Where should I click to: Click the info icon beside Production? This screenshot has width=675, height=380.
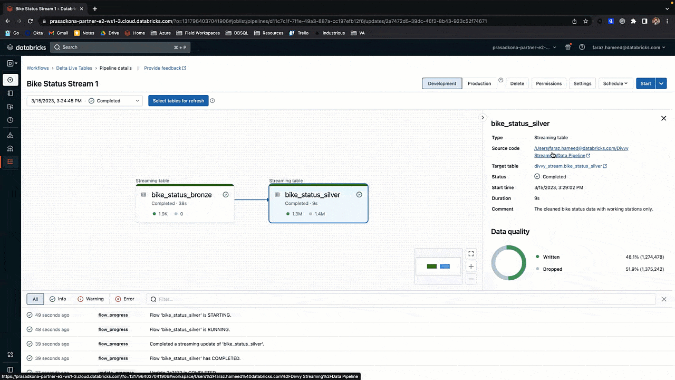point(501,80)
